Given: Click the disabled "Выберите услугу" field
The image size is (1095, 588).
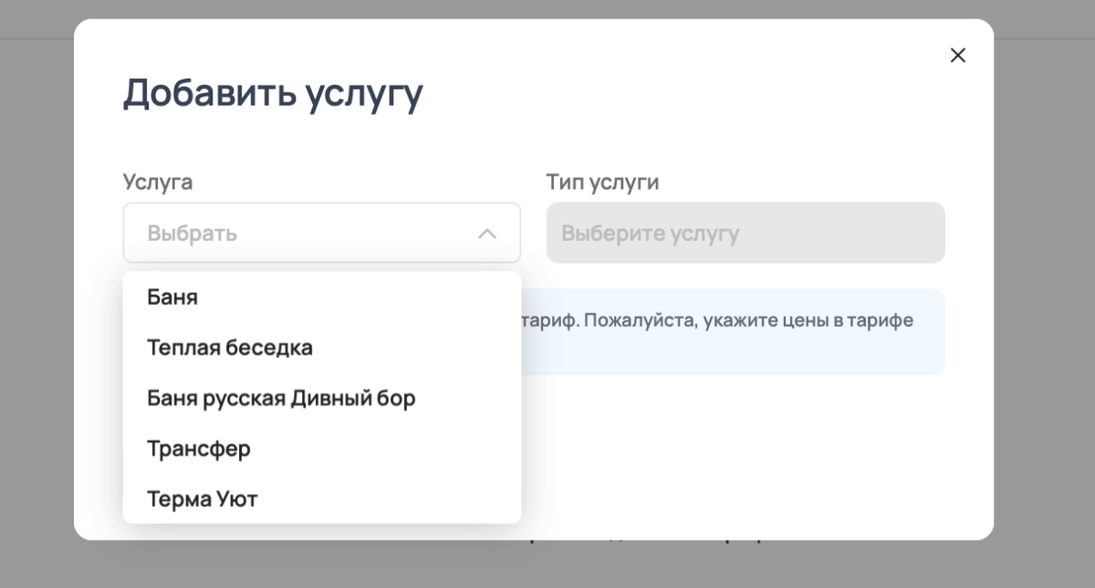Looking at the screenshot, I should point(745,233).
